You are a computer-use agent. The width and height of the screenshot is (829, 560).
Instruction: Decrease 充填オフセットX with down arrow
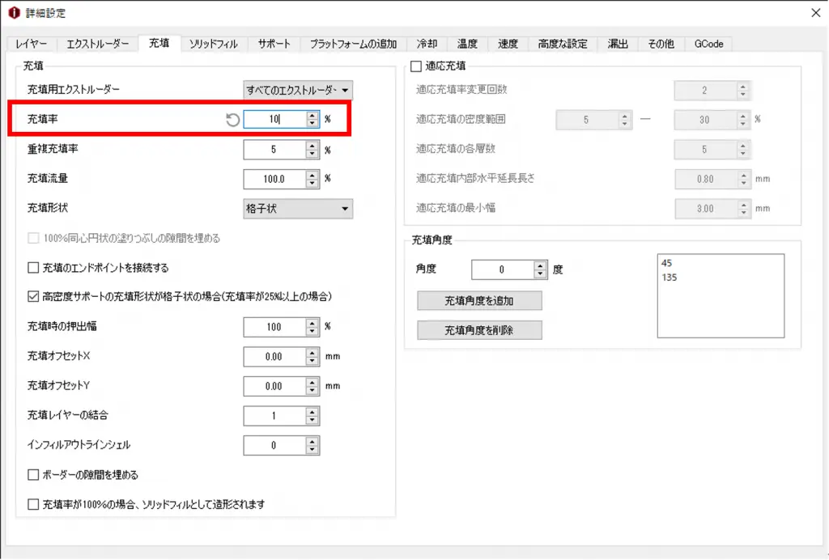coord(312,360)
